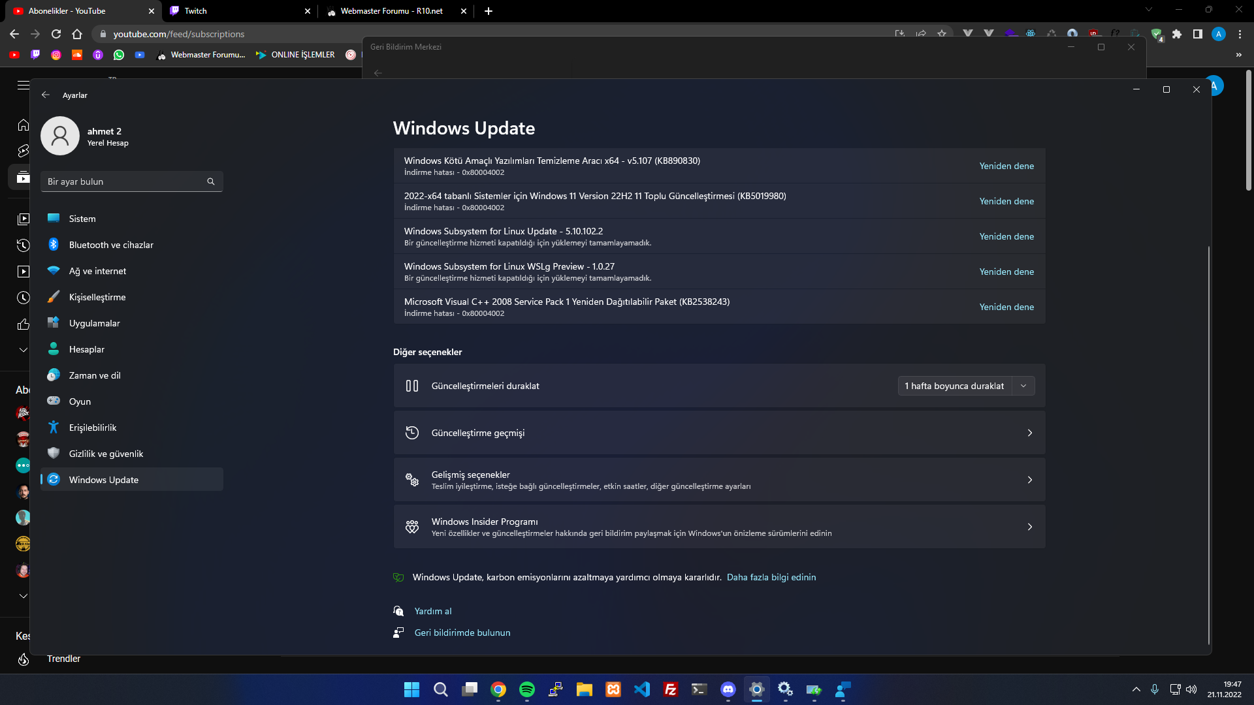
Task: Open Visual Studio Code from the taskbar
Action: coord(642,689)
